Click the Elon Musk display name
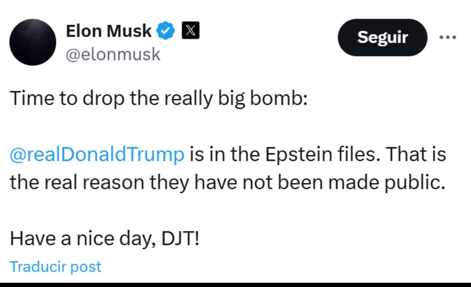471x287 pixels. coord(109,31)
